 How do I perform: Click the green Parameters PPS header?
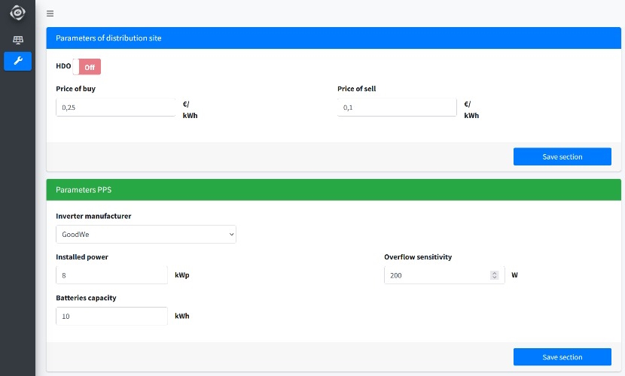(x=84, y=190)
